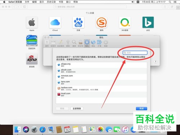Open Launchpad from the Dock
180x135 pixels.
tap(34, 130)
